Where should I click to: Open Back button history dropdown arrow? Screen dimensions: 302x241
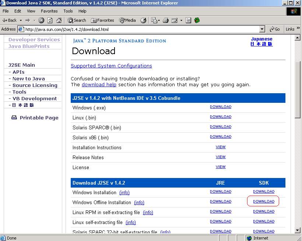coord(21,20)
